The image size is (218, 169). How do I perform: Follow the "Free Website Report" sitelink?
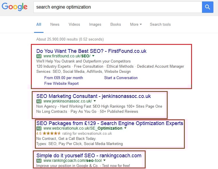point(62,83)
